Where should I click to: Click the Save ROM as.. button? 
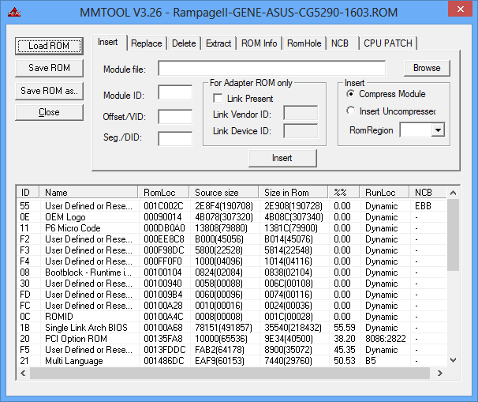click(49, 91)
